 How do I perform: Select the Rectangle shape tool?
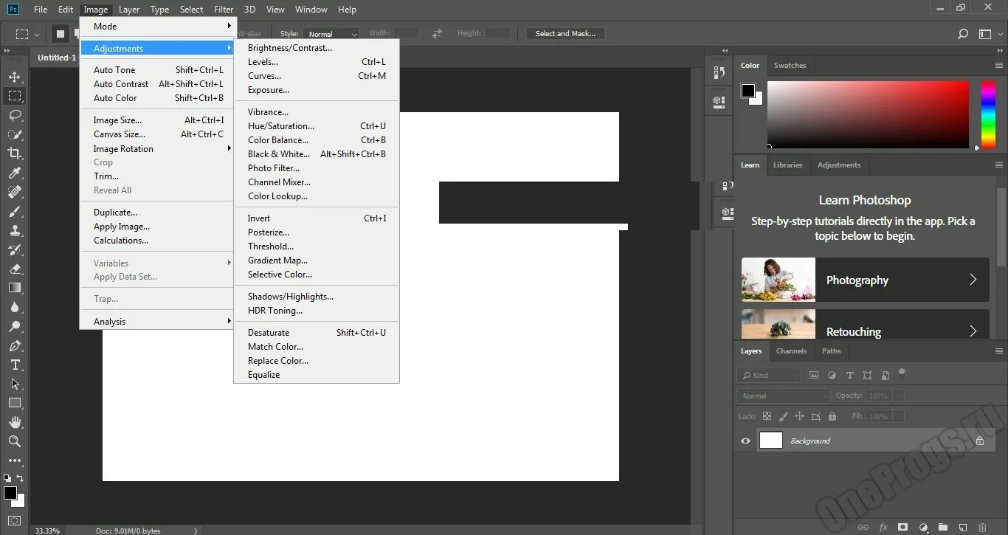[x=15, y=403]
